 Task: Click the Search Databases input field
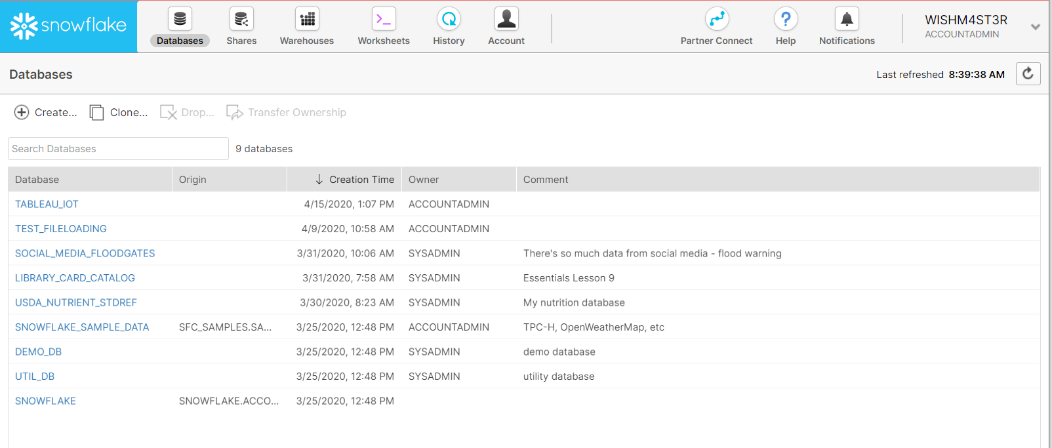pos(118,149)
